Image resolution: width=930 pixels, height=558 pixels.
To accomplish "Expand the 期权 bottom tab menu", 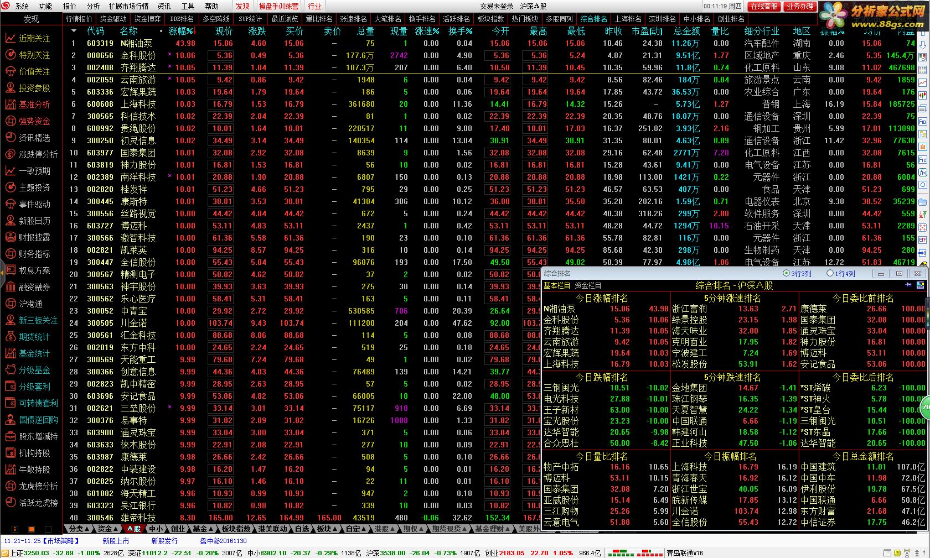I will click(x=422, y=529).
